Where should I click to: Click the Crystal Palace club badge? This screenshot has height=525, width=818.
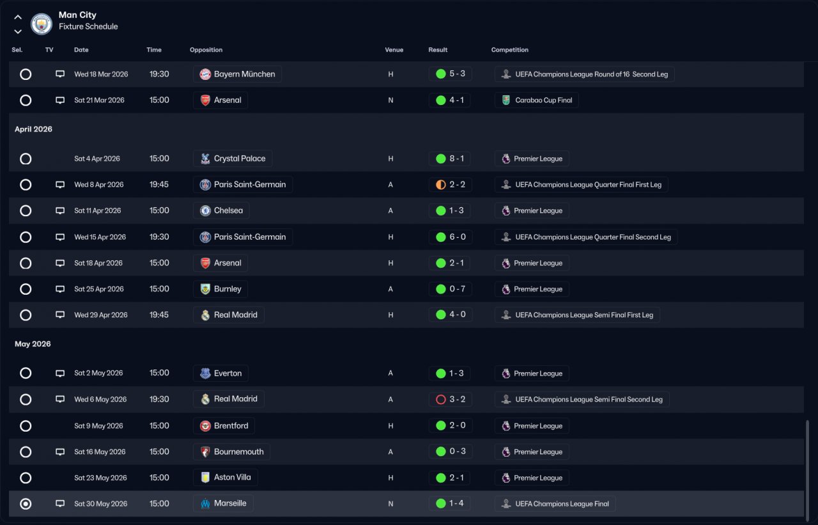click(x=205, y=159)
